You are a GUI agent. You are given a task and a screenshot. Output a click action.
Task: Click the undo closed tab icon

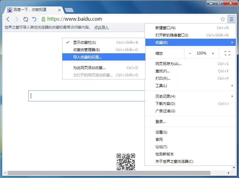[x=34, y=19]
